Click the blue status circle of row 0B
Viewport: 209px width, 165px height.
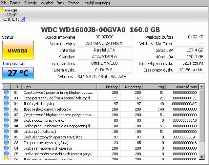pyautogui.click(x=6, y=132)
